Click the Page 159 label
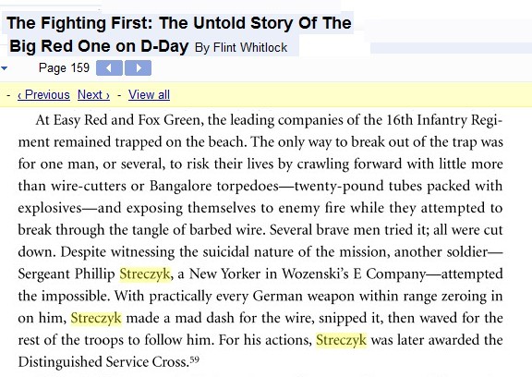The image size is (532, 377). (64, 67)
